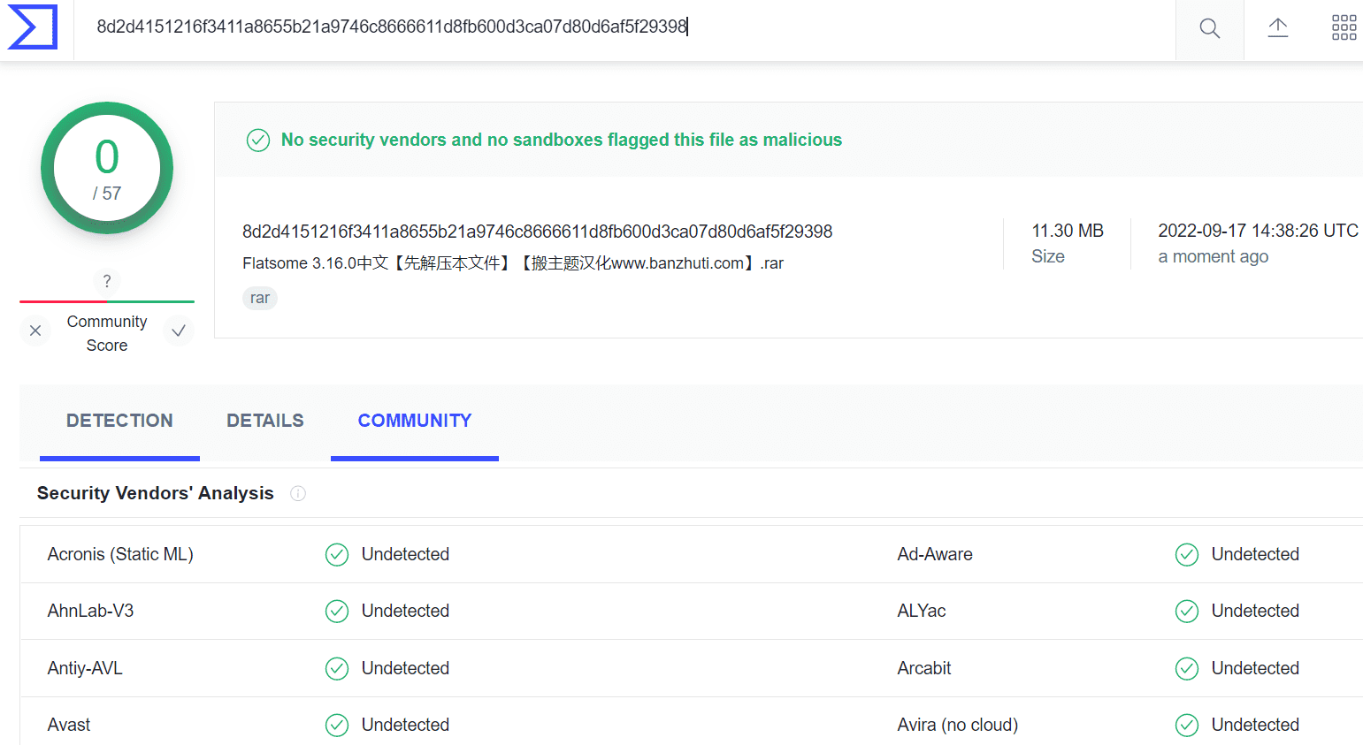Vote negative with the X community icon
This screenshot has width=1363, height=745.
pyautogui.click(x=35, y=331)
